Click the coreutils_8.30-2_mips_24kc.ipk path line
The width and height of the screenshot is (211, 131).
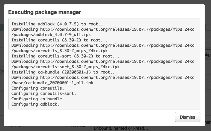(x=60, y=51)
